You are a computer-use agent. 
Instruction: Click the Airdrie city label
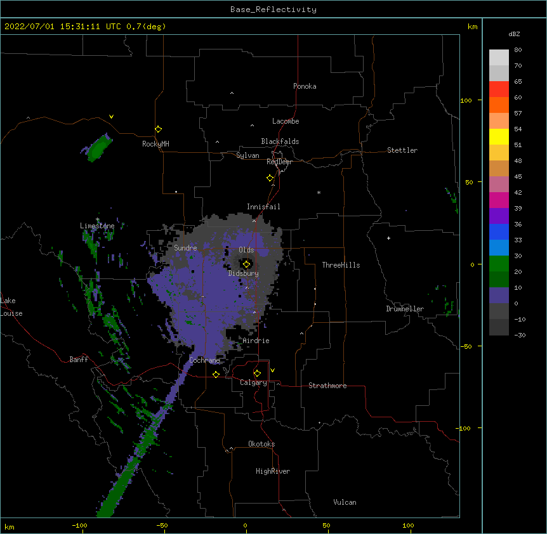pyautogui.click(x=256, y=341)
